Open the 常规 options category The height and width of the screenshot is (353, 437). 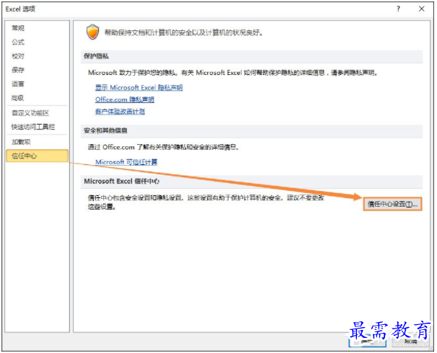click(x=18, y=28)
